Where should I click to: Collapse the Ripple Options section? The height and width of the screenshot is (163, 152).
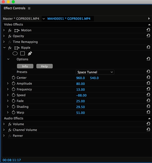click(8, 59)
